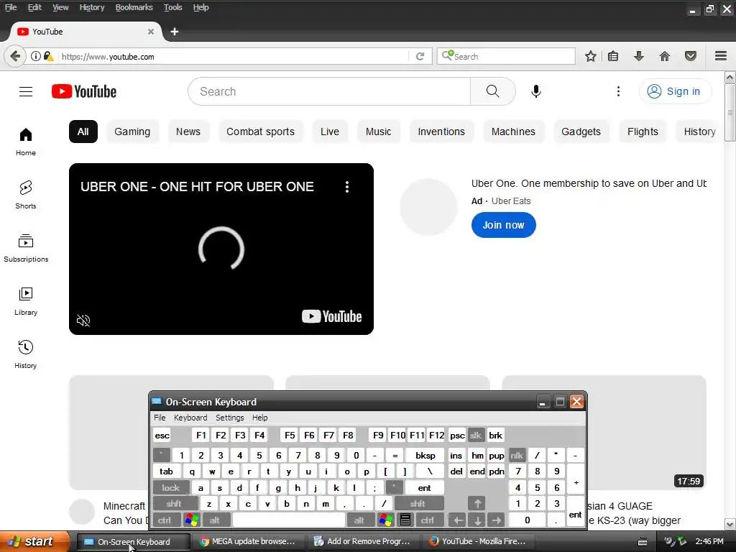The image size is (736, 552).
Task: Open Shorts in the YouTube sidebar
Action: coord(26,195)
